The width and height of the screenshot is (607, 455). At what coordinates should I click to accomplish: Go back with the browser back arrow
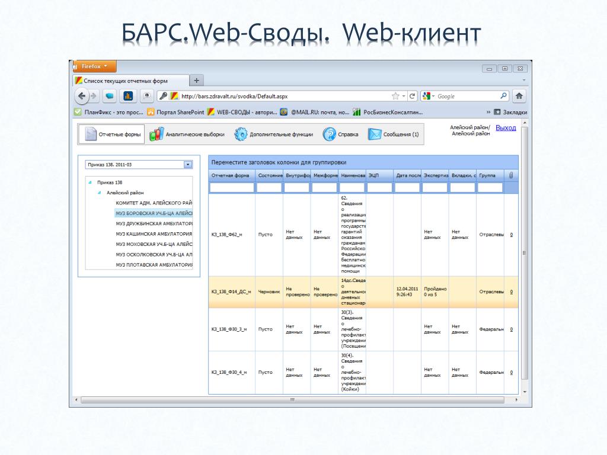coord(81,96)
